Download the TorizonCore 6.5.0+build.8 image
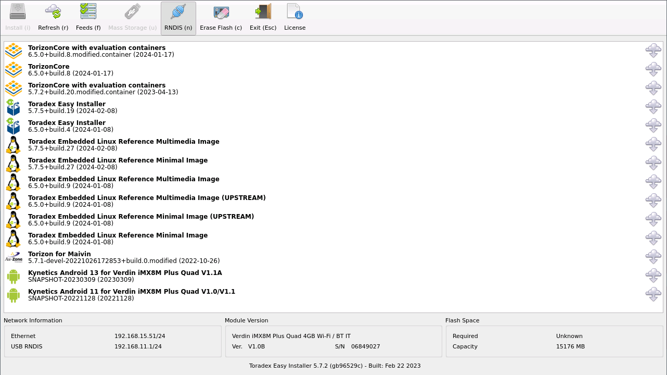The width and height of the screenshot is (667, 375). click(x=653, y=69)
